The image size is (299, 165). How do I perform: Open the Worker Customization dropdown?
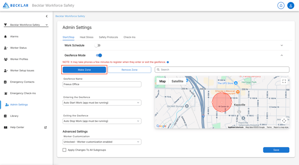tap(102, 142)
